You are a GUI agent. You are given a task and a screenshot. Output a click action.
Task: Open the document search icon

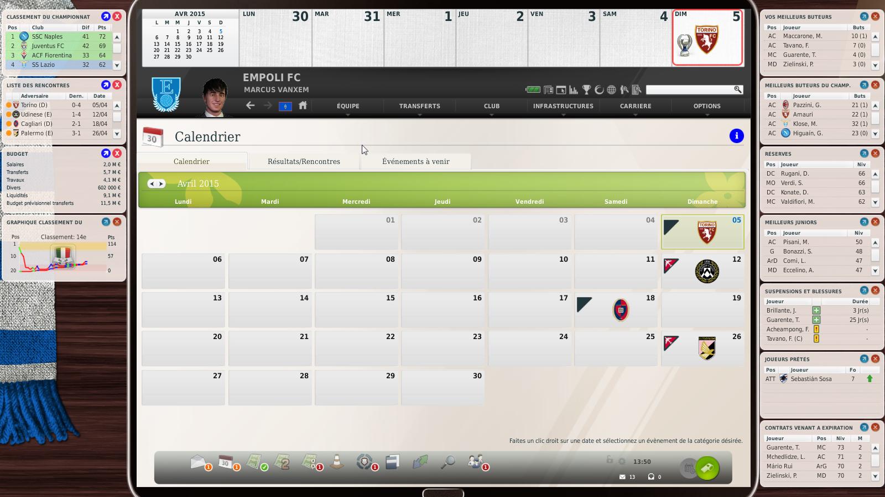point(637,89)
